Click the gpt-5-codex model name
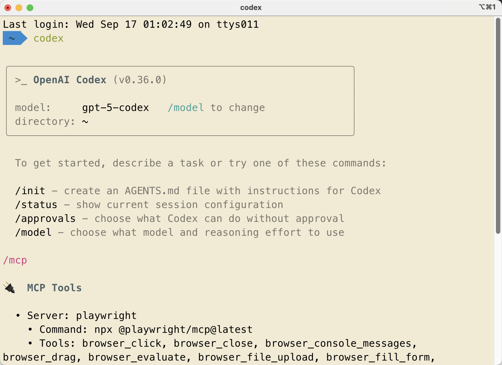 click(x=115, y=108)
